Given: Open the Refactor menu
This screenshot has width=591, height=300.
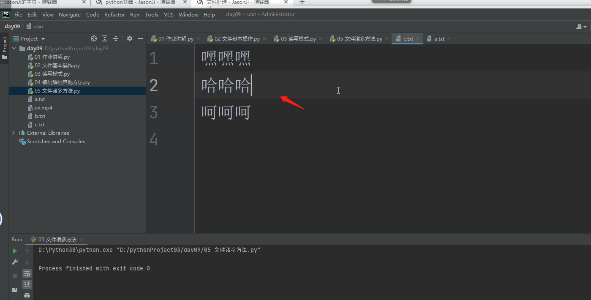Looking at the screenshot, I should [x=114, y=14].
